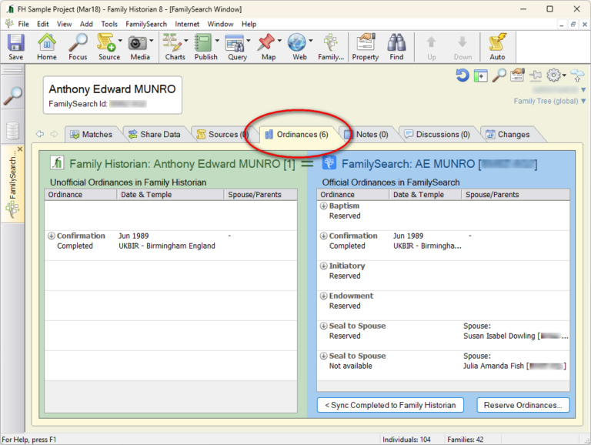Open the settings gear icon
Viewport: 591px width, 445px height.
[x=553, y=75]
